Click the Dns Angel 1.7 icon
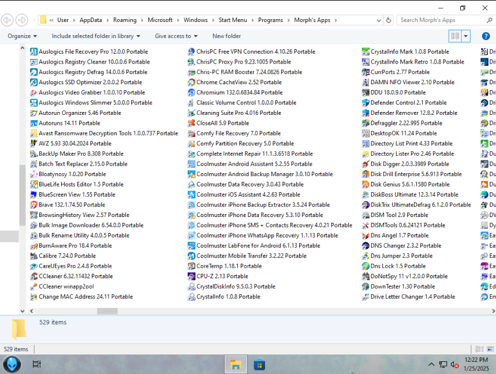Viewport: 496px width, 374px height. pos(366,235)
